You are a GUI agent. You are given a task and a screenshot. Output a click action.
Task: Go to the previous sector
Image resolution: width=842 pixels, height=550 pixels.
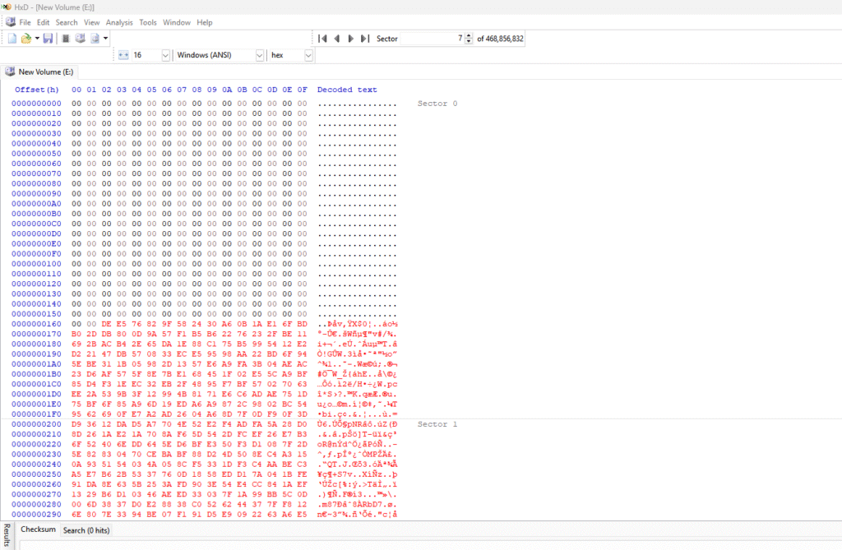pyautogui.click(x=336, y=38)
